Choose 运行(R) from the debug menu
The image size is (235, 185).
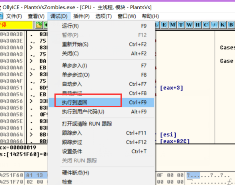(101, 26)
